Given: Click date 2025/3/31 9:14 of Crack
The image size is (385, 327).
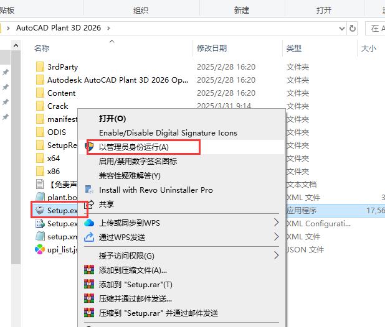Looking at the screenshot, I should point(224,106).
